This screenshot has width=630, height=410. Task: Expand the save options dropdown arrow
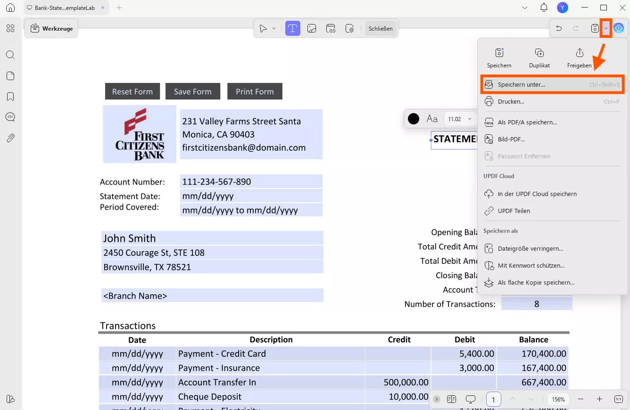[606, 29]
